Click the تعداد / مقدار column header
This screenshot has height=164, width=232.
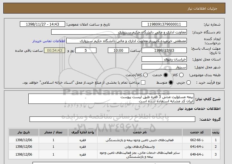coord(53,132)
